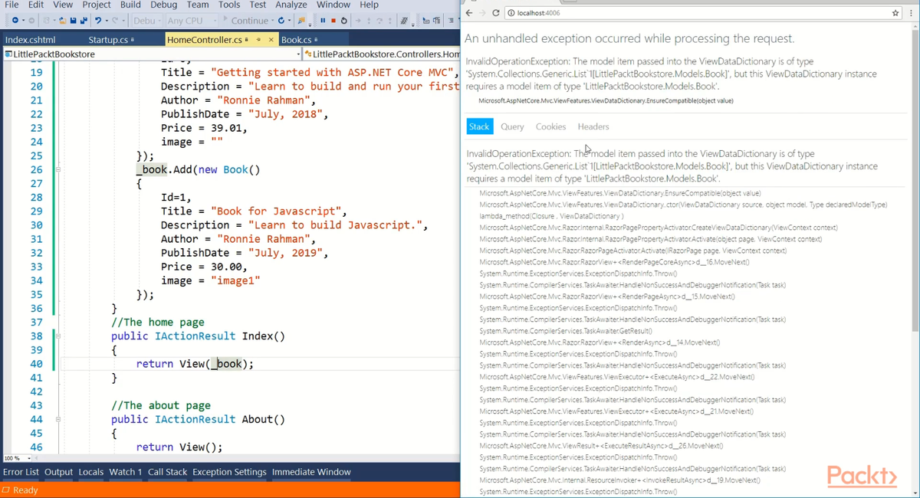Collapse the Index method at line 38
Screen dimensions: 920x498
click(58, 336)
